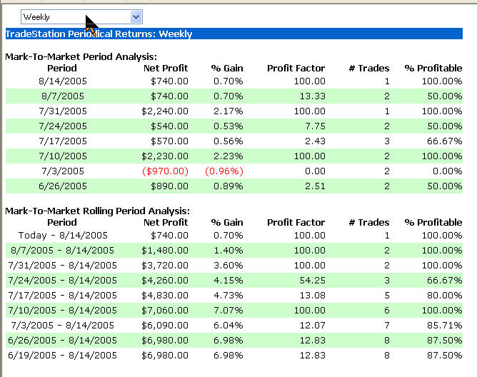Image resolution: width=477 pixels, height=377 pixels.
Task: Click the 80.00% profitable value
Action: point(445,295)
